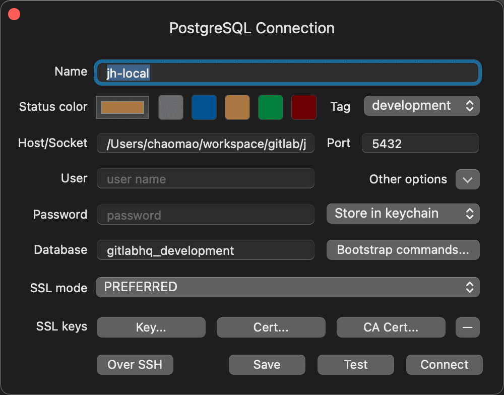The image size is (504, 395).
Task: Pick the dark red status color
Action: [x=304, y=107]
